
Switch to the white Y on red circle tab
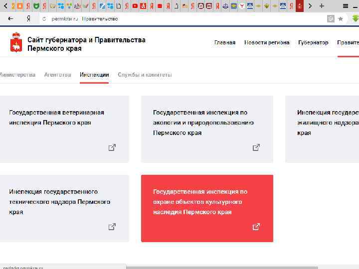tap(242, 6)
